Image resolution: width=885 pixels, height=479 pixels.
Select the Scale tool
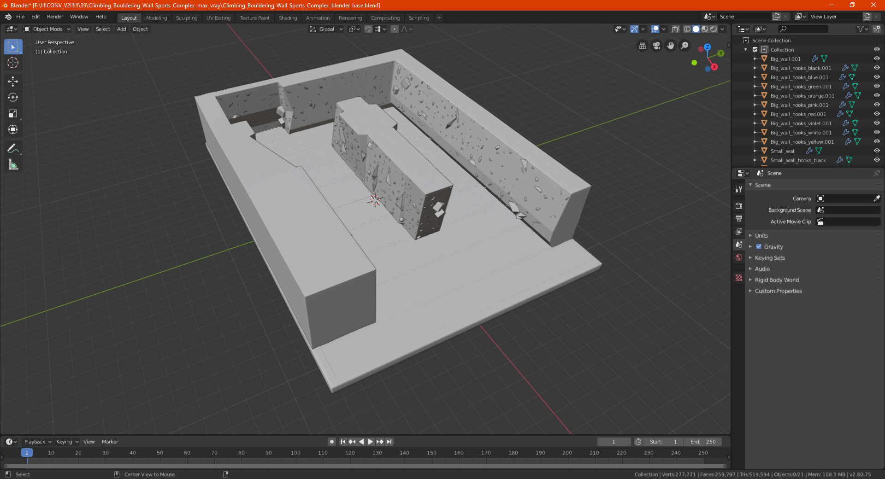[x=13, y=113]
